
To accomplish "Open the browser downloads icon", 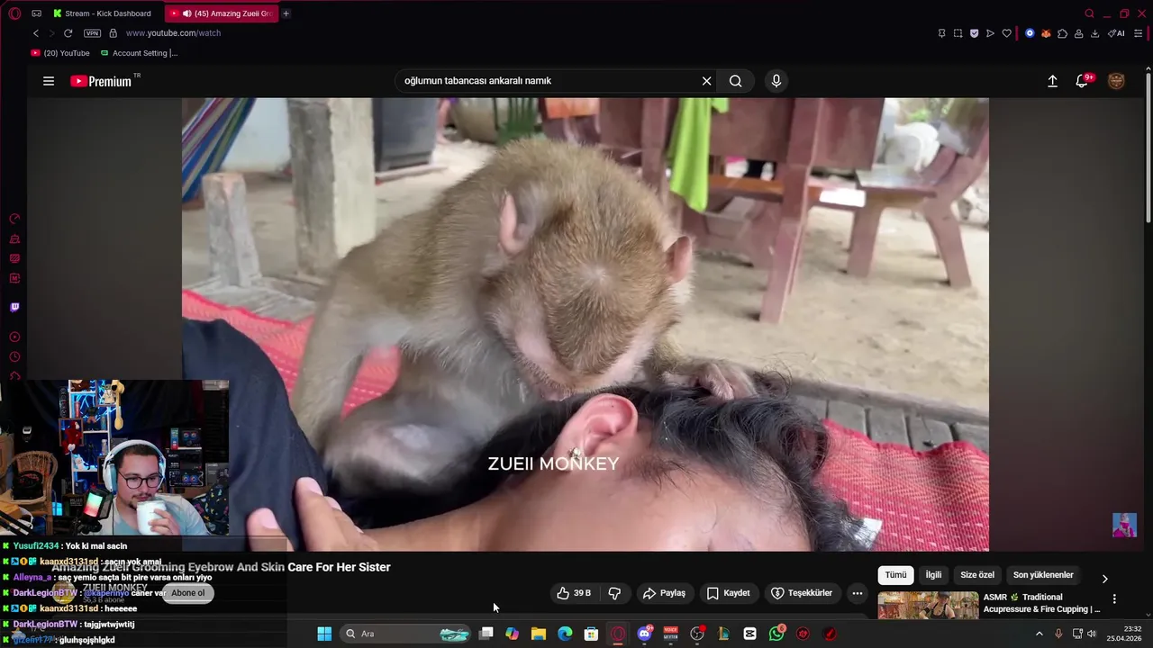I will pos(1094,33).
